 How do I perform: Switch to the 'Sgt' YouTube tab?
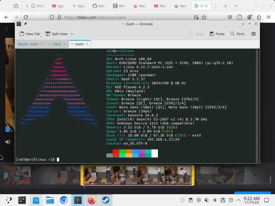click(x=58, y=6)
